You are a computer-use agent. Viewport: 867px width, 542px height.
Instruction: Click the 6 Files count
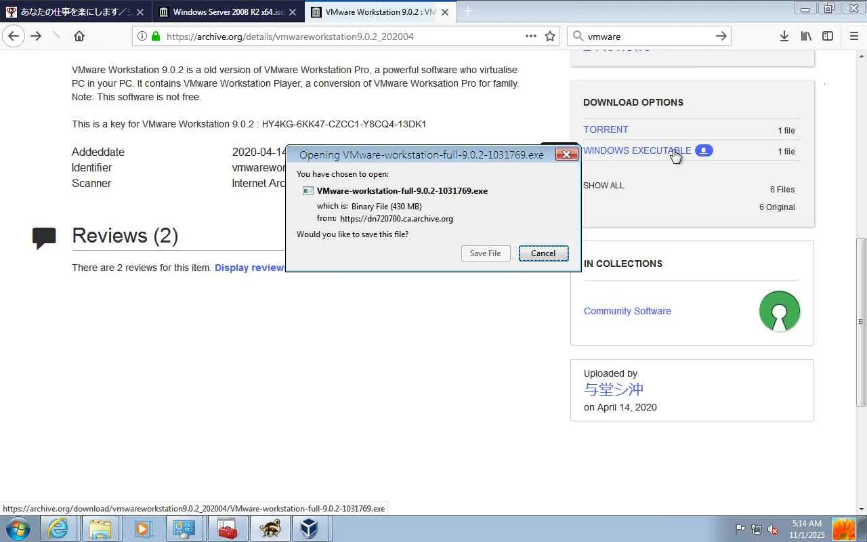coord(782,190)
